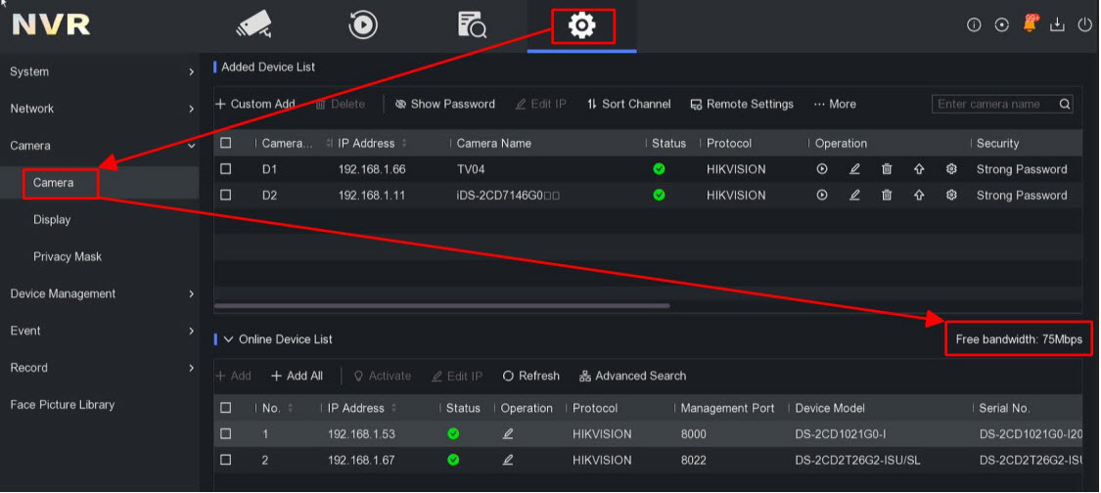Expand the Record sidebar section
Image resolution: width=1101 pixels, height=493 pixels.
coord(100,368)
